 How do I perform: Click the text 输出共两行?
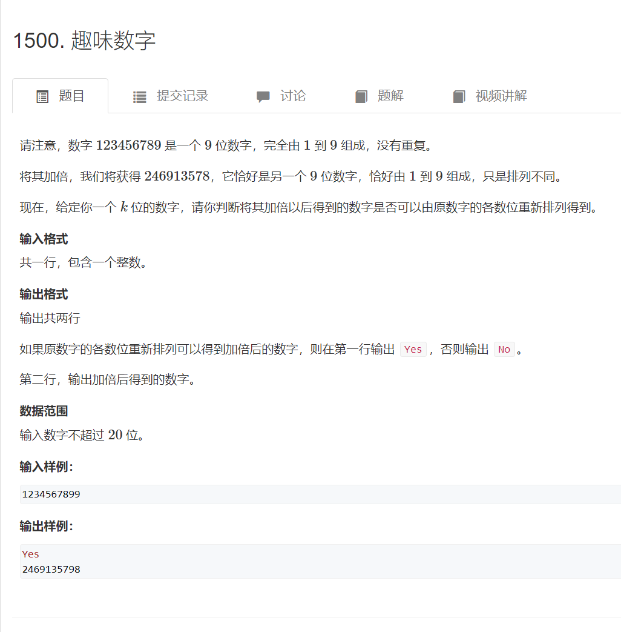point(50,318)
